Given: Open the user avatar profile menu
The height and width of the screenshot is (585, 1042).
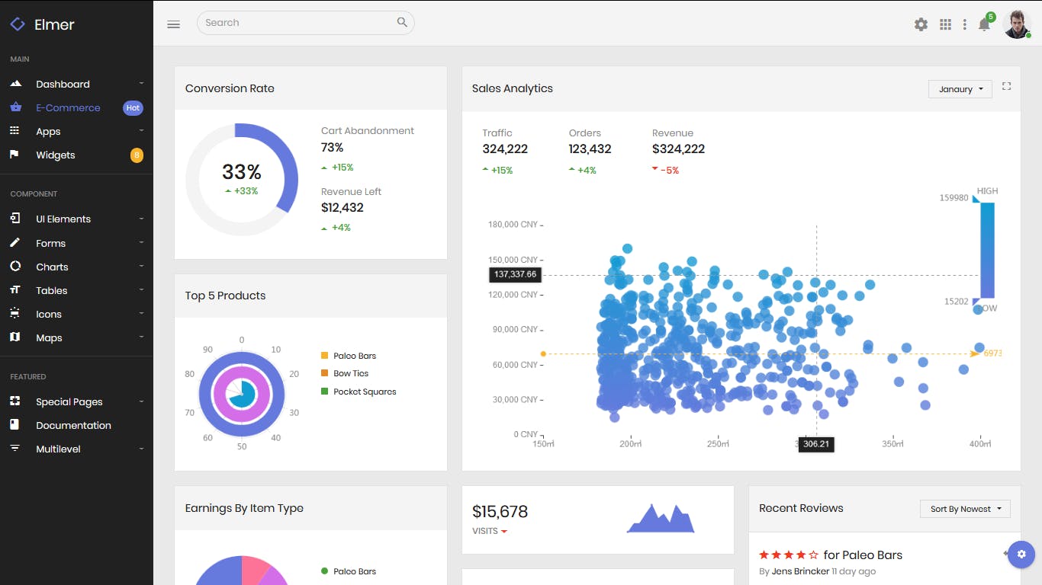Looking at the screenshot, I should click(x=1017, y=24).
